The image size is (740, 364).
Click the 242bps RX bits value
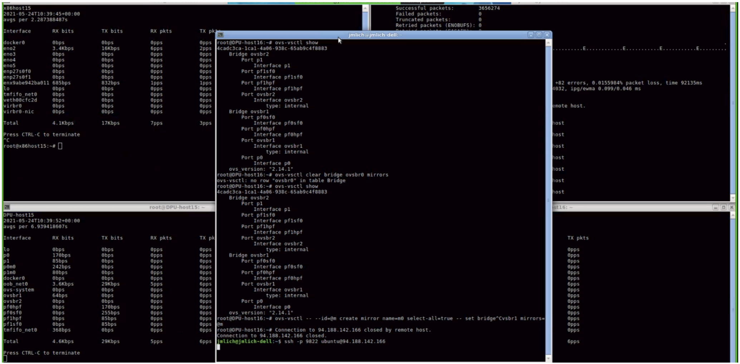[62, 267]
